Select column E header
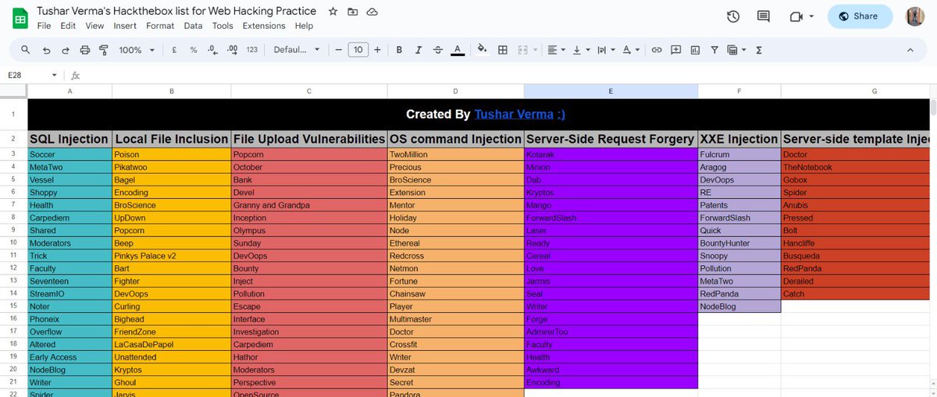Screen dimensions: 937x397 pyautogui.click(x=611, y=91)
